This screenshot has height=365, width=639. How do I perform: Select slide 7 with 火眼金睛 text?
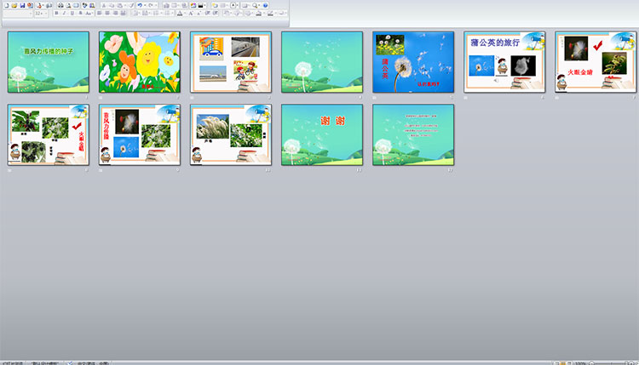pyautogui.click(x=596, y=62)
